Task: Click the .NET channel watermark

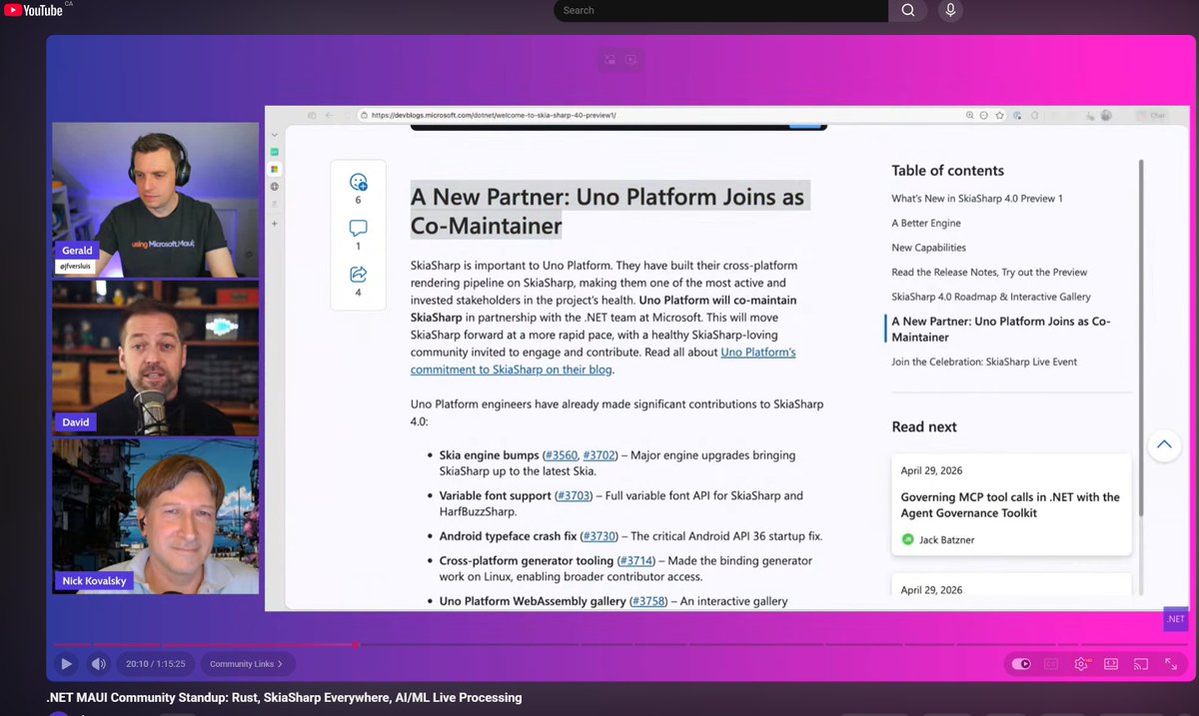Action: tap(1175, 618)
